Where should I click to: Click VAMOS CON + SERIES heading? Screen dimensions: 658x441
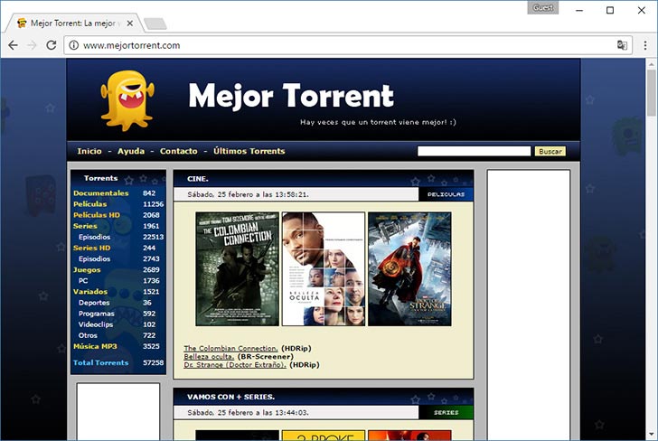tap(230, 397)
